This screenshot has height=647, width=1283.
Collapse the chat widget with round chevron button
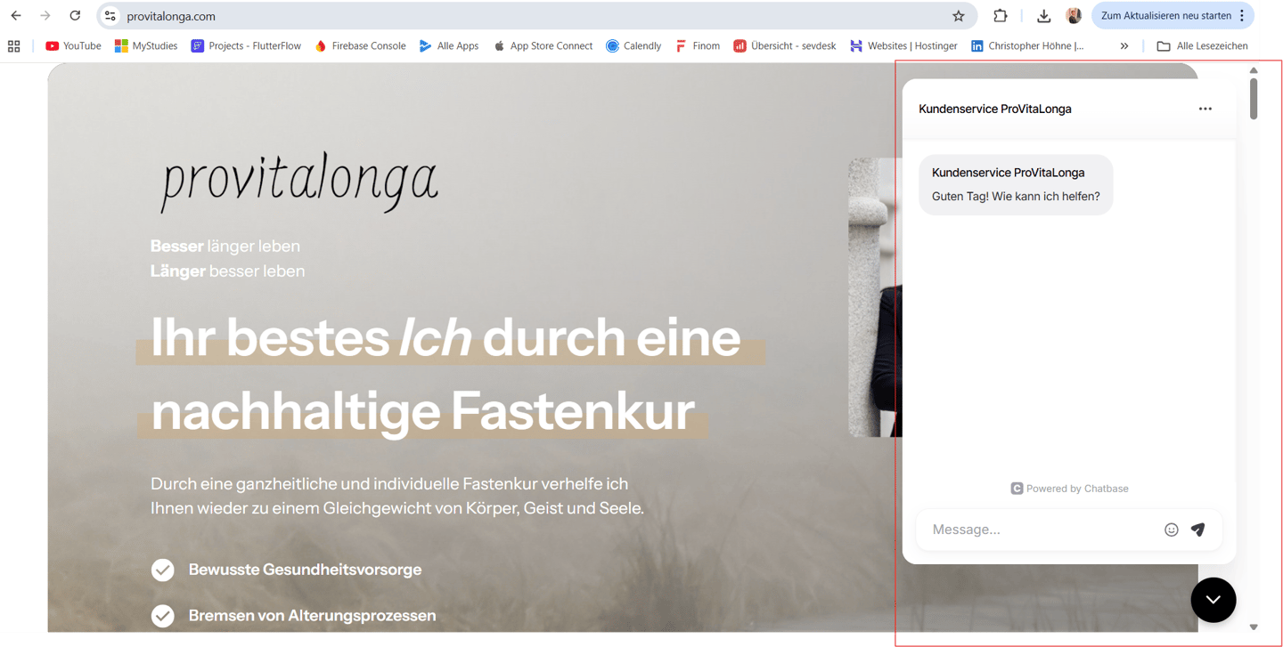tap(1214, 600)
